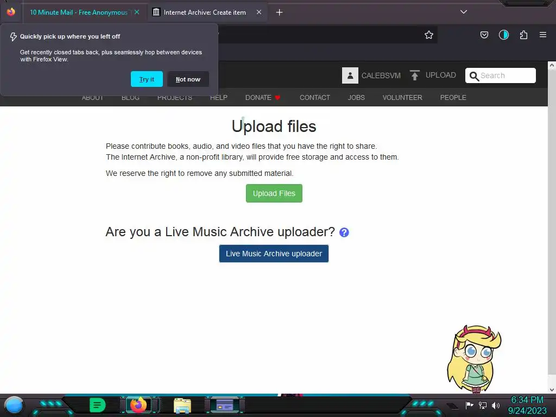Viewport: 556px width, 417px height.
Task: Click the Upload files heading text
Action: tap(274, 126)
